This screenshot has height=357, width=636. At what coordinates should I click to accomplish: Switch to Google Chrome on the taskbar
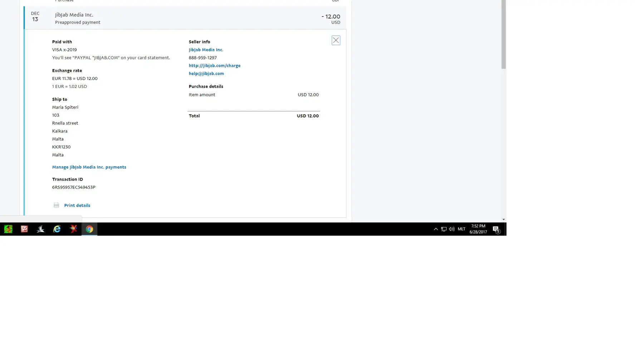(x=89, y=229)
